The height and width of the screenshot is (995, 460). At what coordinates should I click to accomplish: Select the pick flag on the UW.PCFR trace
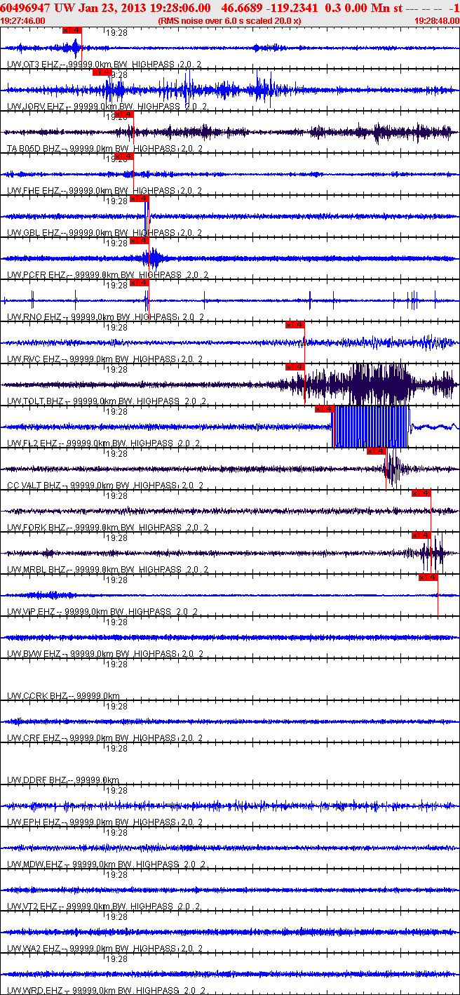(x=140, y=241)
